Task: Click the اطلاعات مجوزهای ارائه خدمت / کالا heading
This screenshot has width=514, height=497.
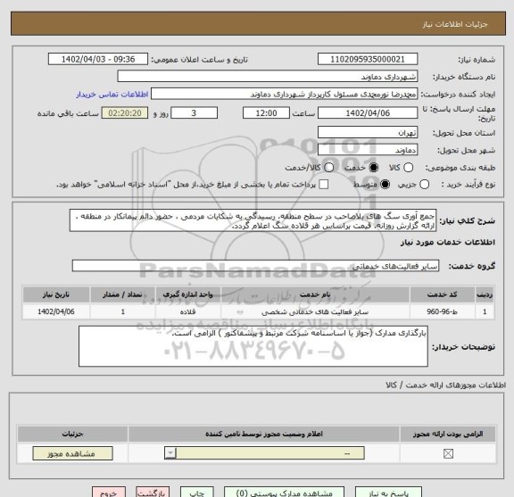Action: click(445, 385)
